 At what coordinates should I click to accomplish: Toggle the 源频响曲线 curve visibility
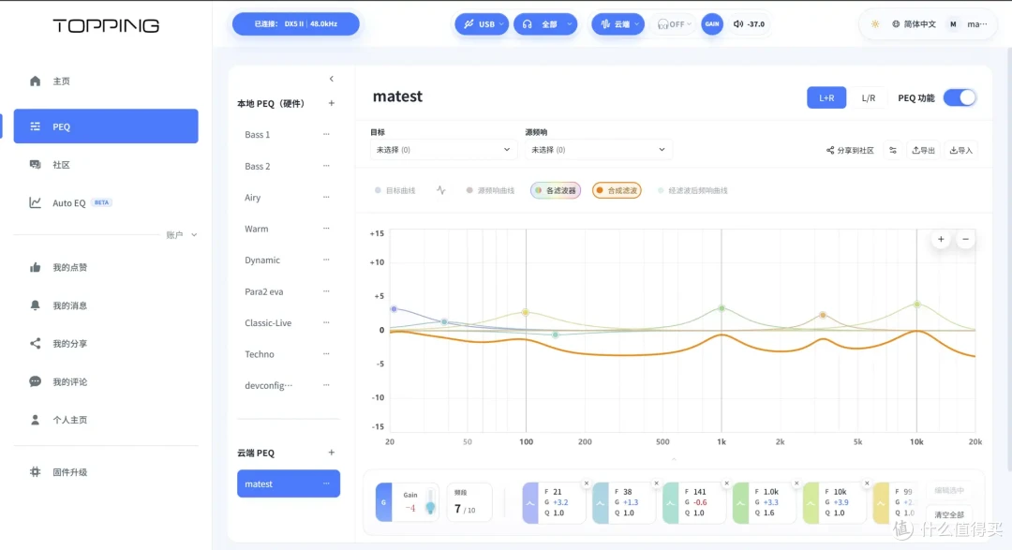pyautogui.click(x=490, y=190)
